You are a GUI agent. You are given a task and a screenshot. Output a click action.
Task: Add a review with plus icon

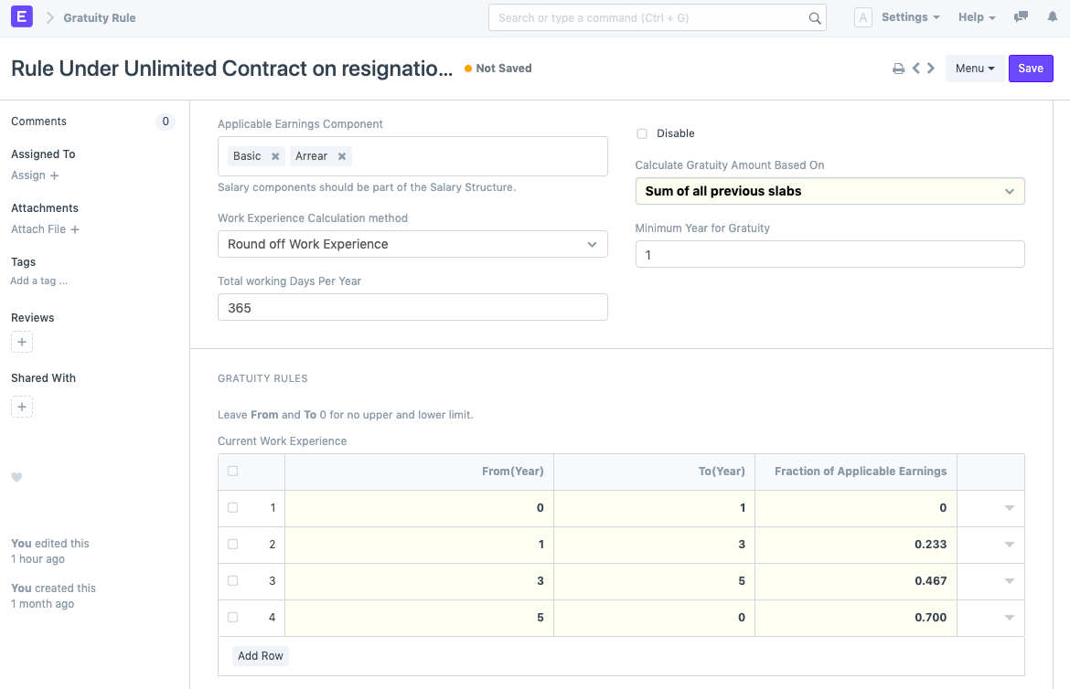[x=22, y=342]
